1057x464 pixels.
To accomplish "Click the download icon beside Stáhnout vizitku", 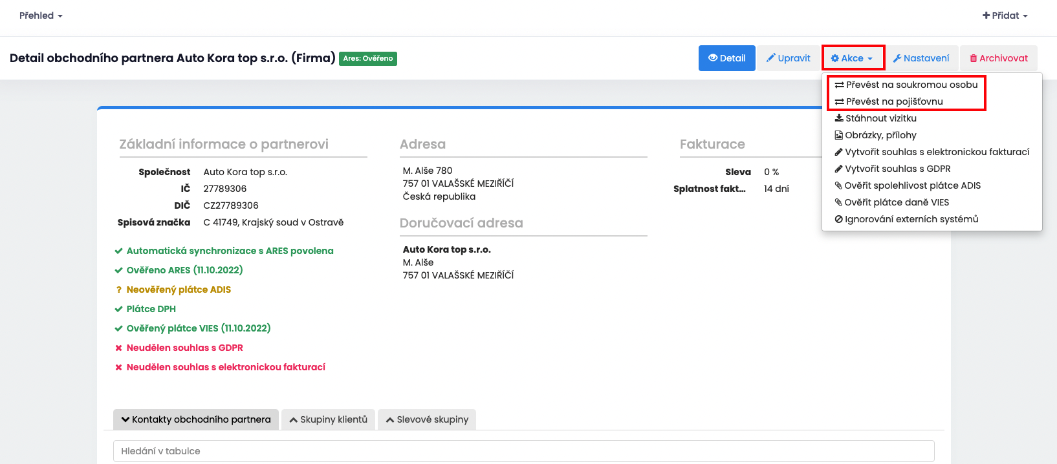I will 839,118.
